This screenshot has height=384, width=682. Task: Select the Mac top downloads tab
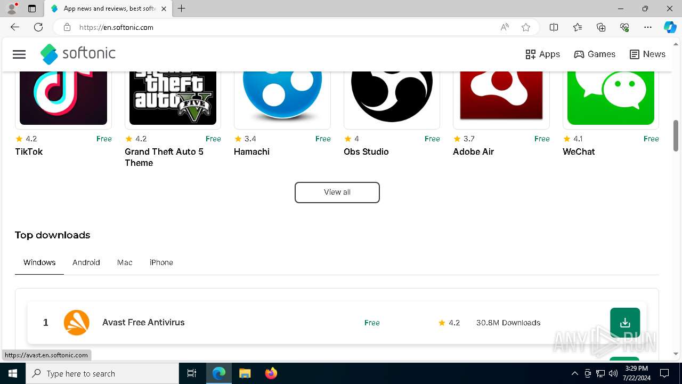125,262
